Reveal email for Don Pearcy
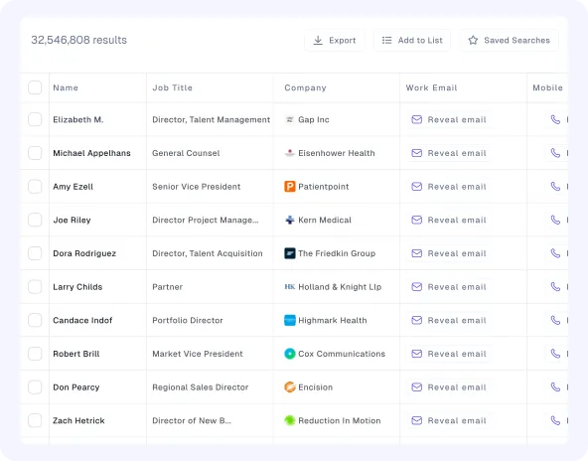Image resolution: width=588 pixels, height=461 pixels. tap(449, 387)
